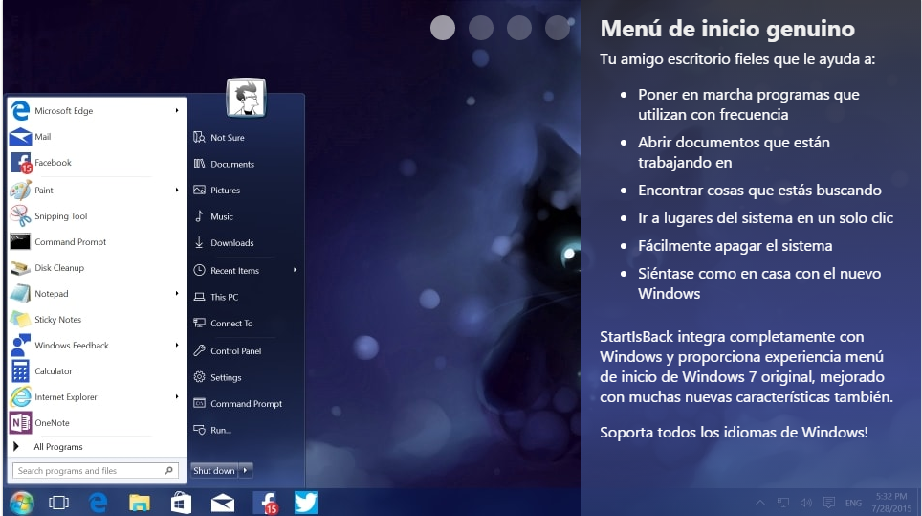Open File Explorer from the taskbar
The height and width of the screenshot is (516, 922).
click(140, 503)
